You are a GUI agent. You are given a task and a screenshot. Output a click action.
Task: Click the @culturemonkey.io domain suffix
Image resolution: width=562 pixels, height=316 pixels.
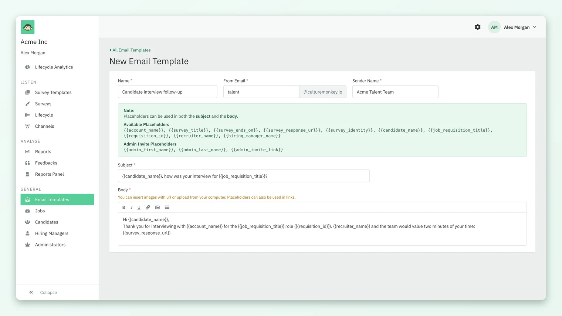click(323, 92)
